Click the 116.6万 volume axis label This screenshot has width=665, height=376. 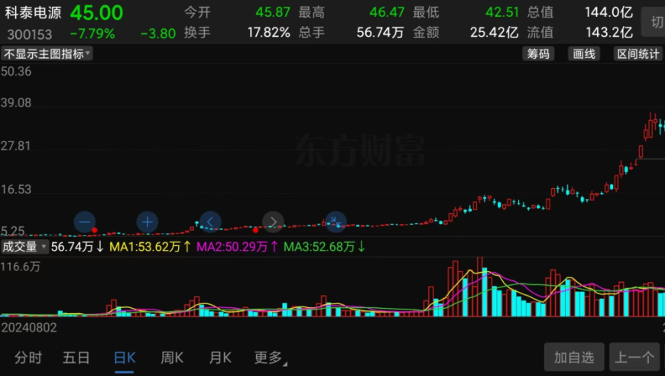[x=21, y=267]
